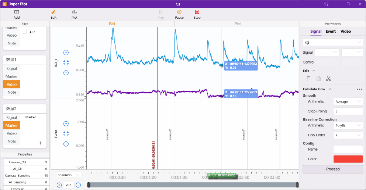Zoom out the ROI_1 signal plot
Screen dimensions: 366x190
coord(66,73)
